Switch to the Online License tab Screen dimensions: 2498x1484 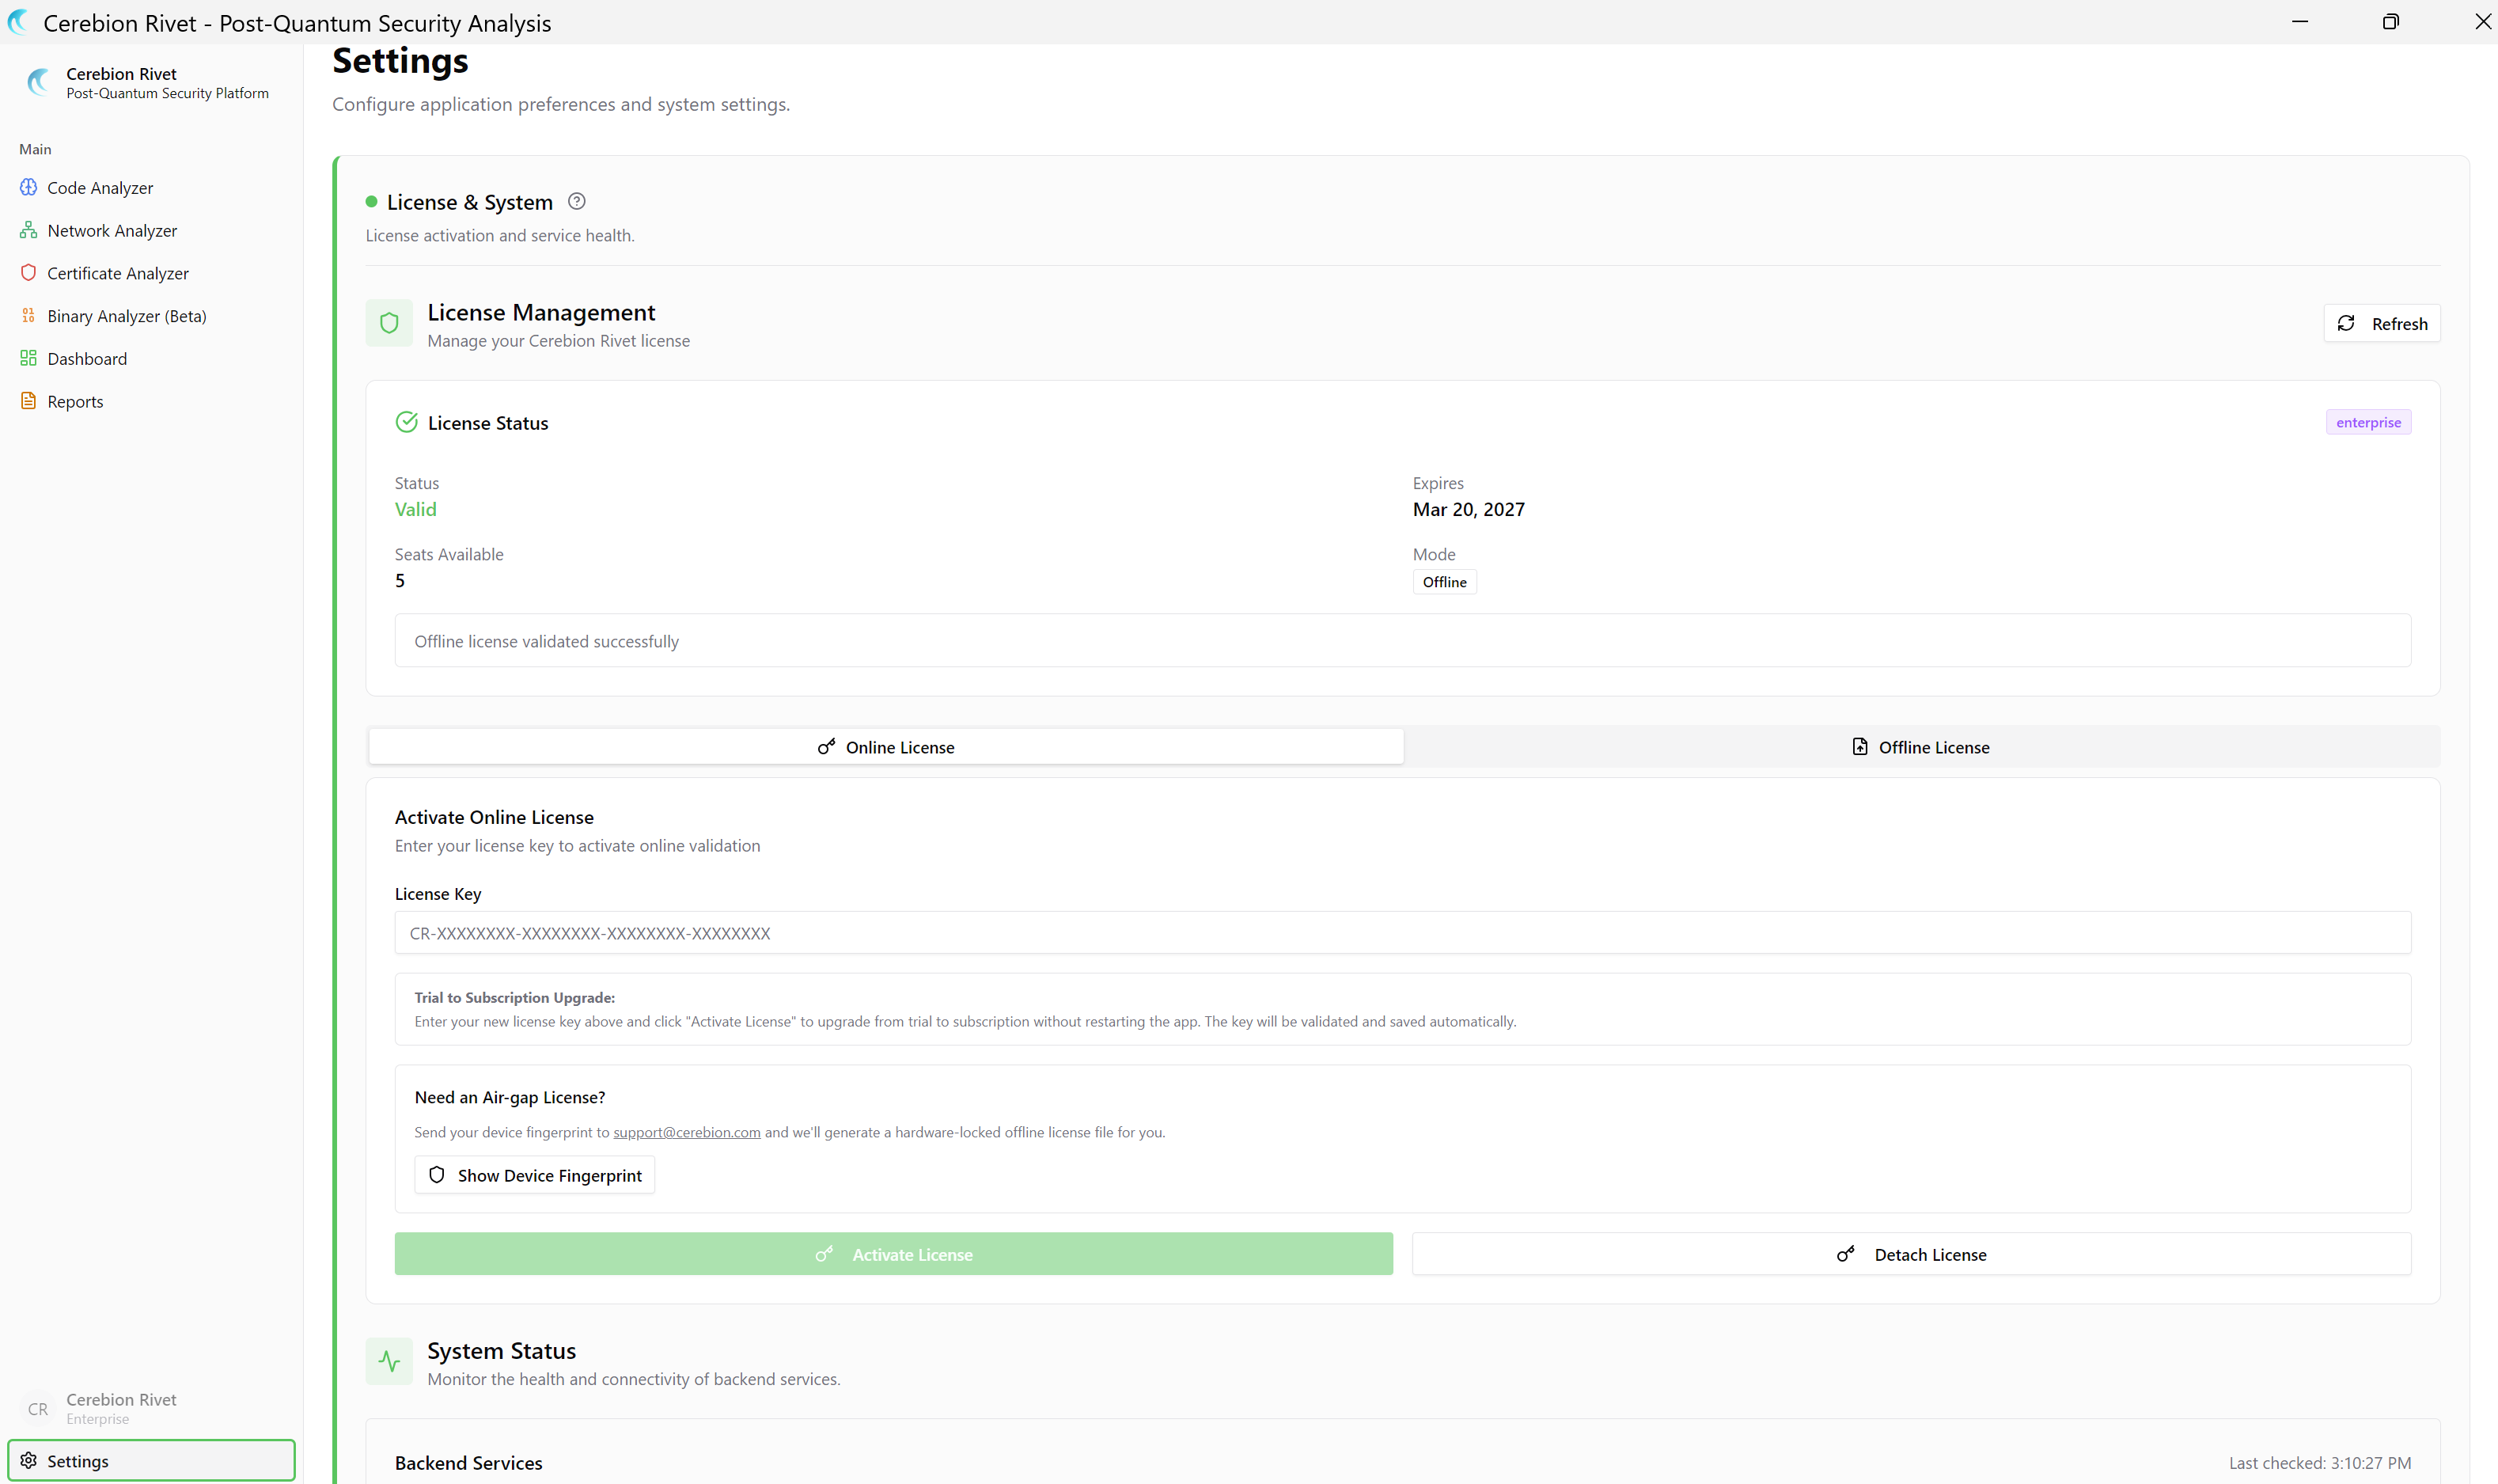885,747
